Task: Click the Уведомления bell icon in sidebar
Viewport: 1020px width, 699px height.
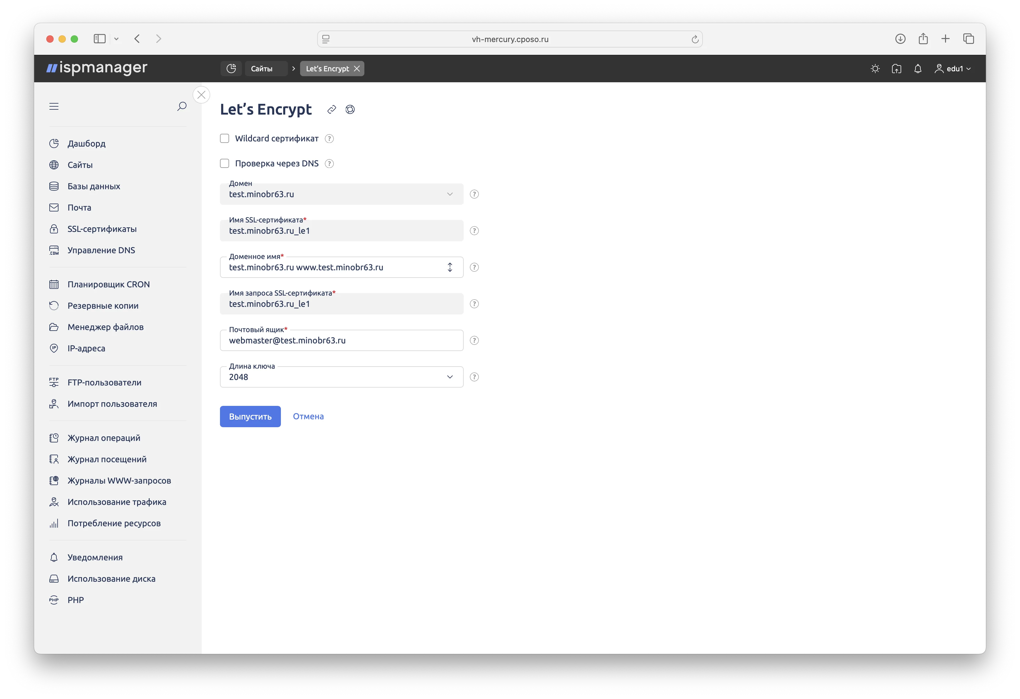Action: [x=54, y=558]
